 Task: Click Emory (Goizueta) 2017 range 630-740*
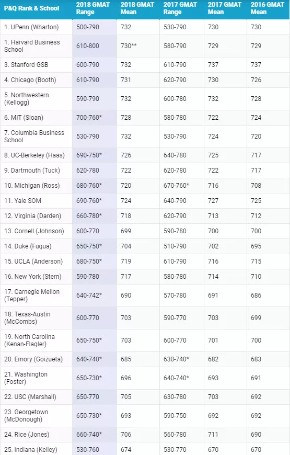(x=176, y=359)
